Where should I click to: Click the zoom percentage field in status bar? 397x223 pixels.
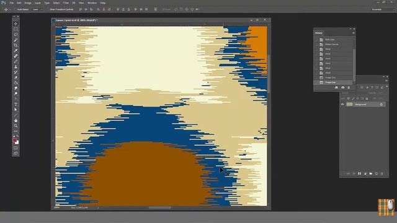coord(57,208)
